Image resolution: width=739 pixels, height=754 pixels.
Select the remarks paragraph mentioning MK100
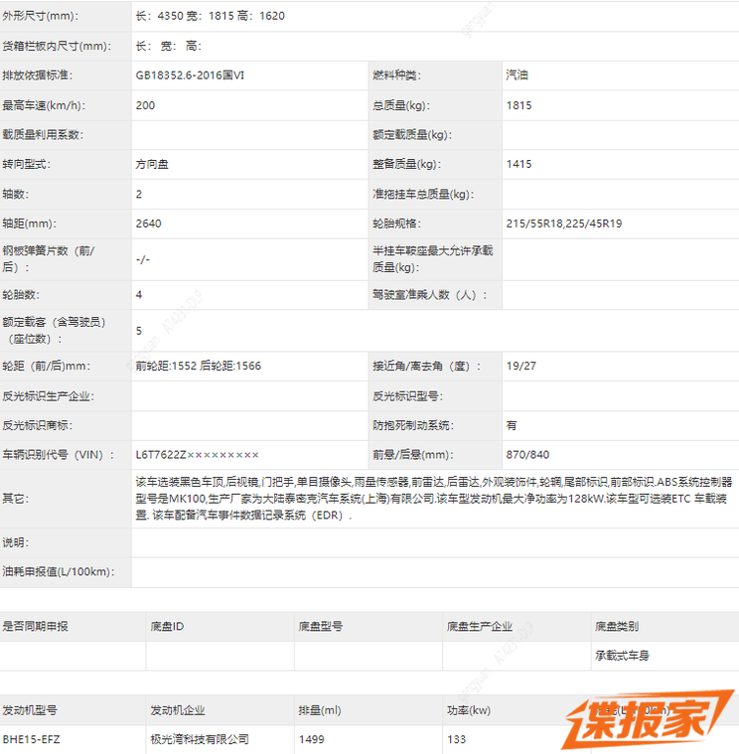tap(434, 499)
